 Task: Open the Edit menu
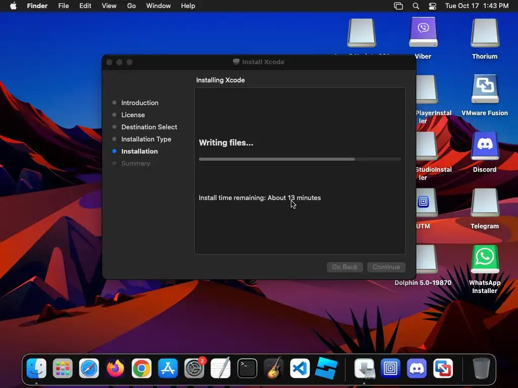(x=85, y=6)
